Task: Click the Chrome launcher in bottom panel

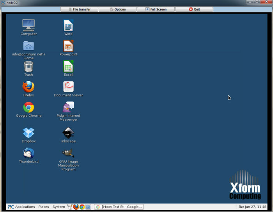Action: [82, 207]
